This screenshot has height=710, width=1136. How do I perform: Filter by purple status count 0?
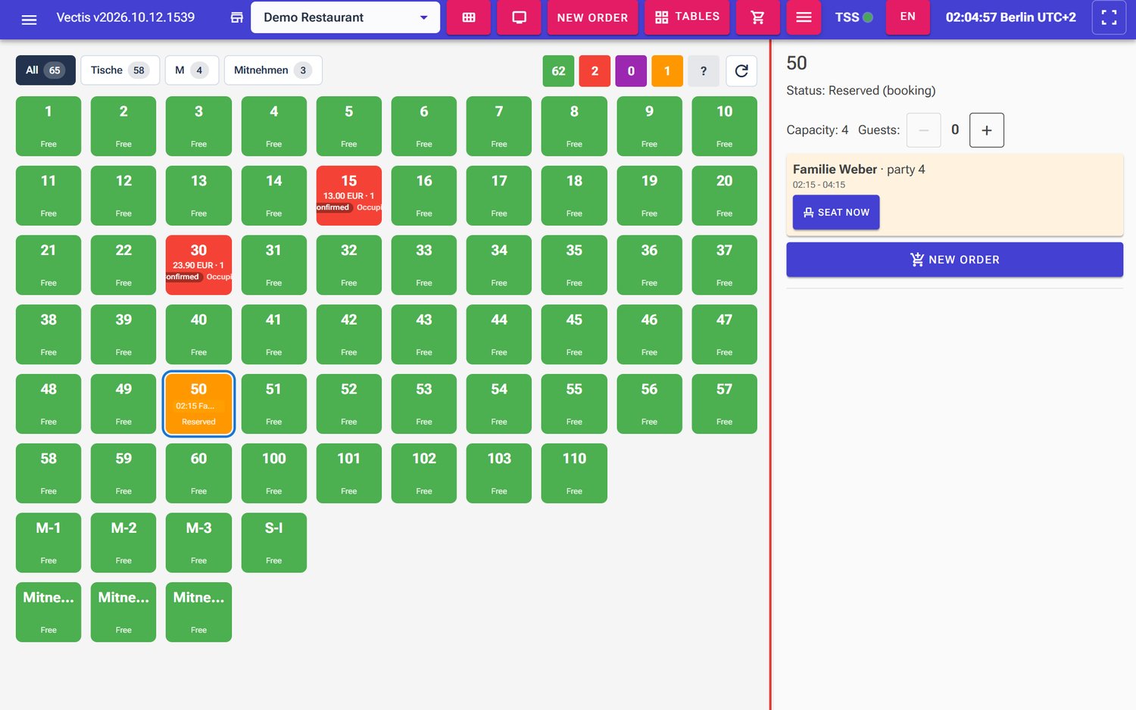click(631, 71)
